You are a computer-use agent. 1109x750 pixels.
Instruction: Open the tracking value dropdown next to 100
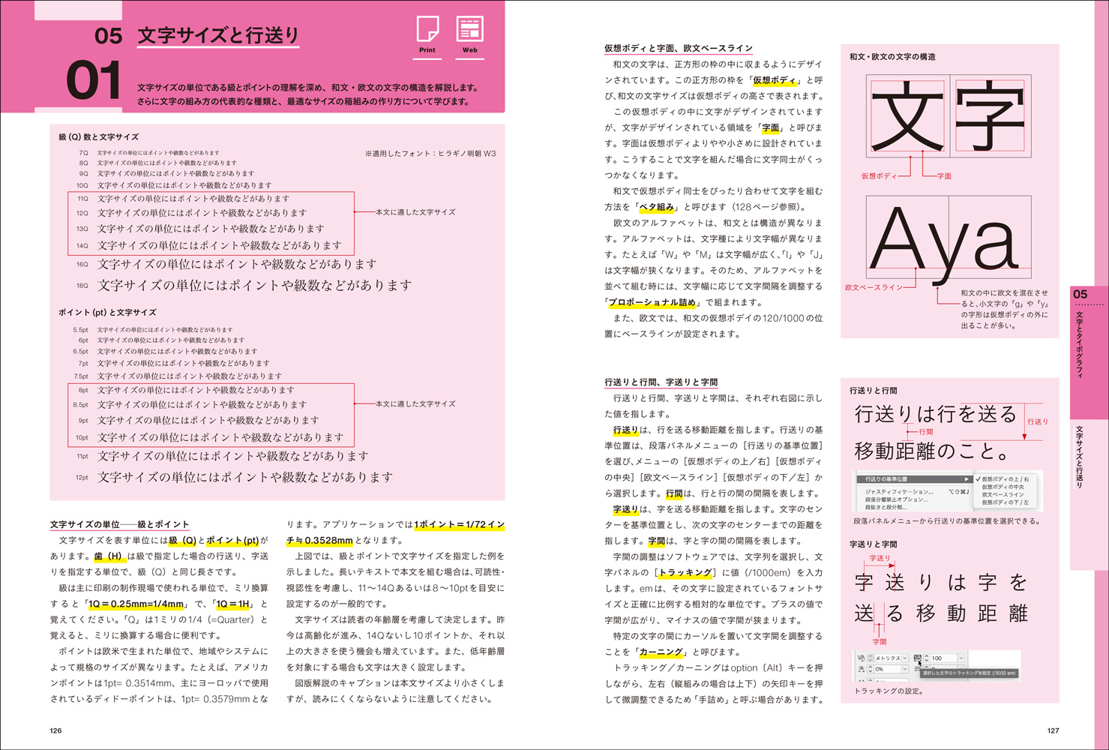pos(961,658)
